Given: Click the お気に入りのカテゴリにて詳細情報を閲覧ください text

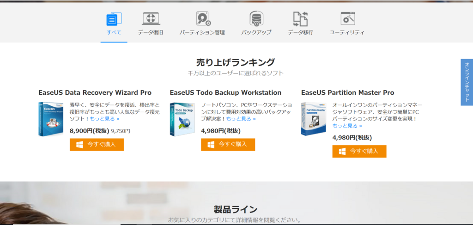Looking at the screenshot, I should pyautogui.click(x=234, y=220).
